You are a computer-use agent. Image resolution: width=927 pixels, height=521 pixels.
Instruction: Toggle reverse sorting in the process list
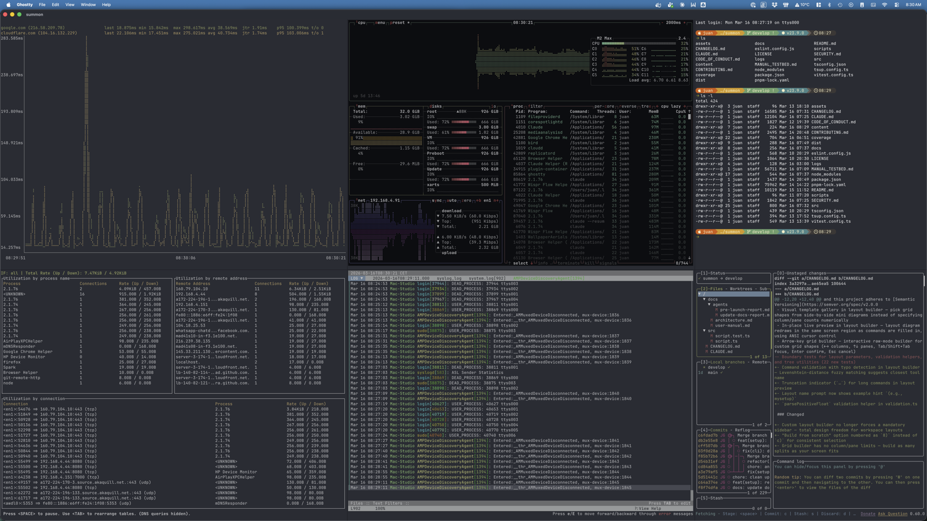(629, 106)
